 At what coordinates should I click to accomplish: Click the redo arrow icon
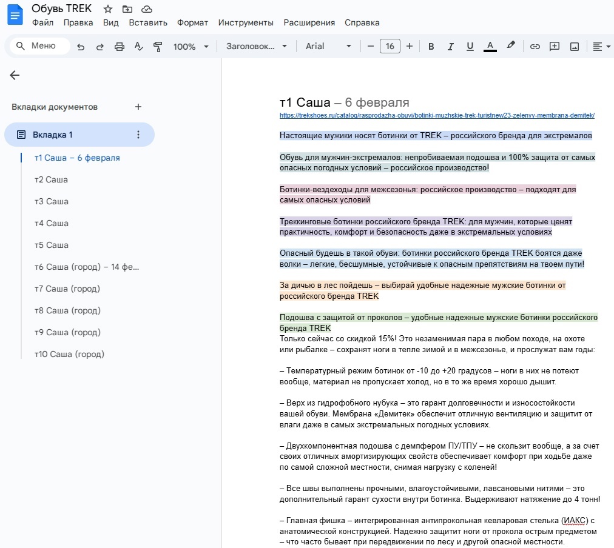coord(100,47)
